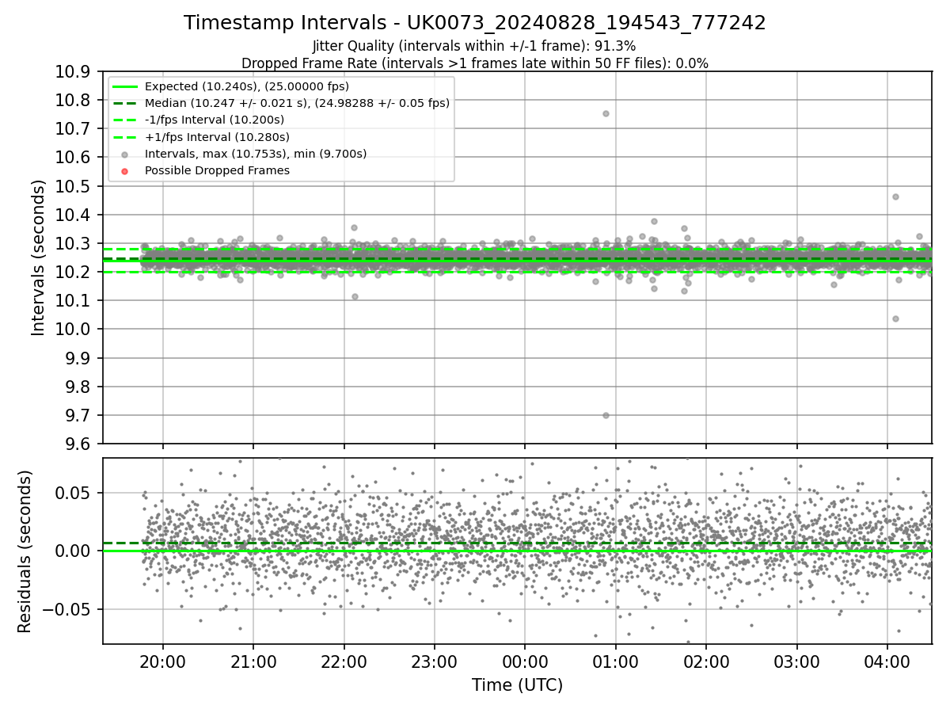Image resolution: width=950 pixels, height=713 pixels.
Task: Click the '20:00' x-axis tick label
Action: coord(163,661)
